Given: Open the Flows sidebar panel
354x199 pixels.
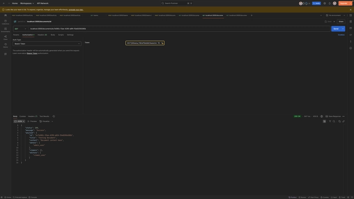Looking at the screenshot, I should (x=5, y=38).
